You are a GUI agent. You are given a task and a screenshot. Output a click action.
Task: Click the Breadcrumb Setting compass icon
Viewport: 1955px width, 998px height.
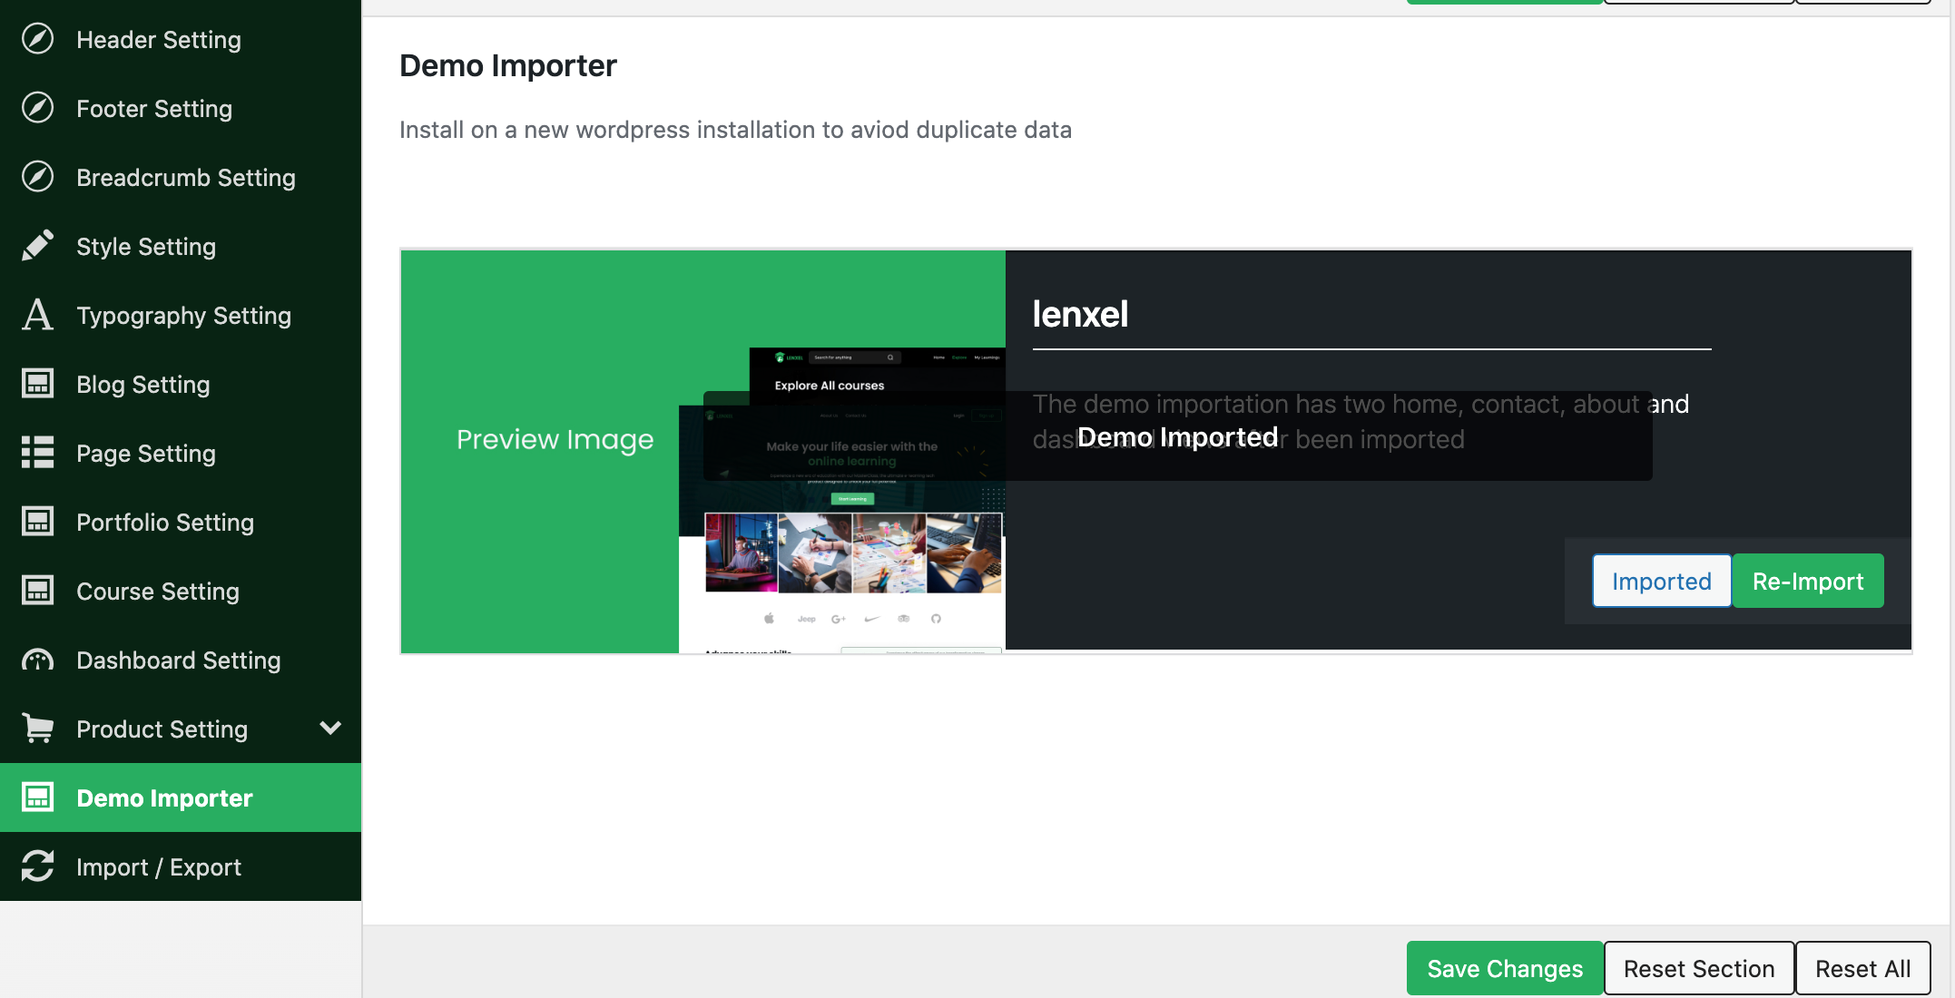[x=37, y=177]
